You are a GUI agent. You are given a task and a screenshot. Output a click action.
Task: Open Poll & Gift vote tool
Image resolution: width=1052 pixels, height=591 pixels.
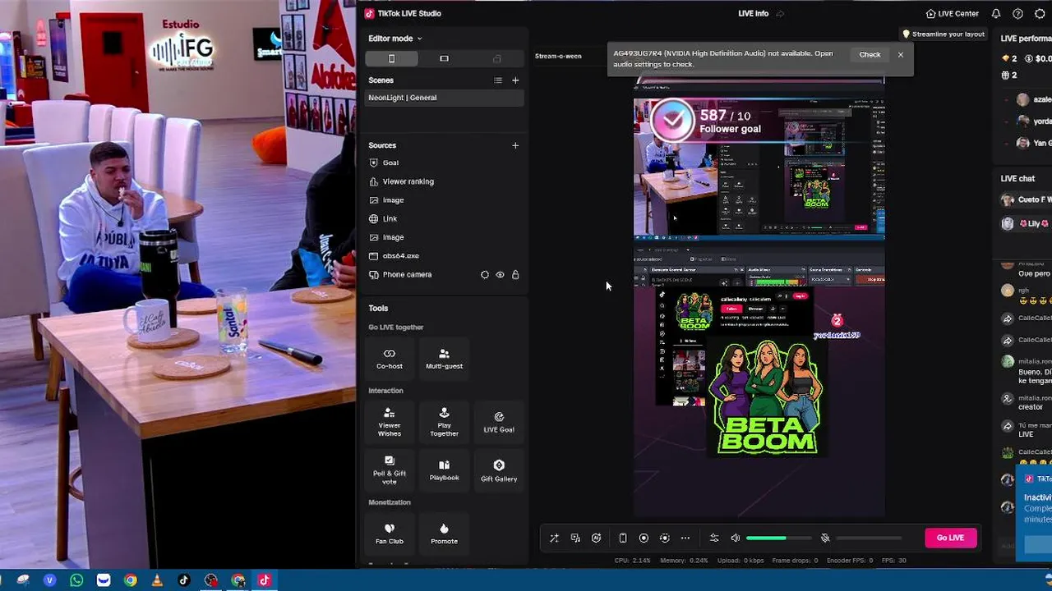point(390,470)
